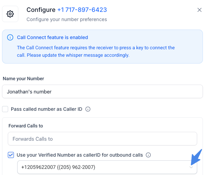Viewport: 208px width, 175px height.
Task: Click the 'Pass called number as Caller ID' label text
Action: click(x=47, y=109)
